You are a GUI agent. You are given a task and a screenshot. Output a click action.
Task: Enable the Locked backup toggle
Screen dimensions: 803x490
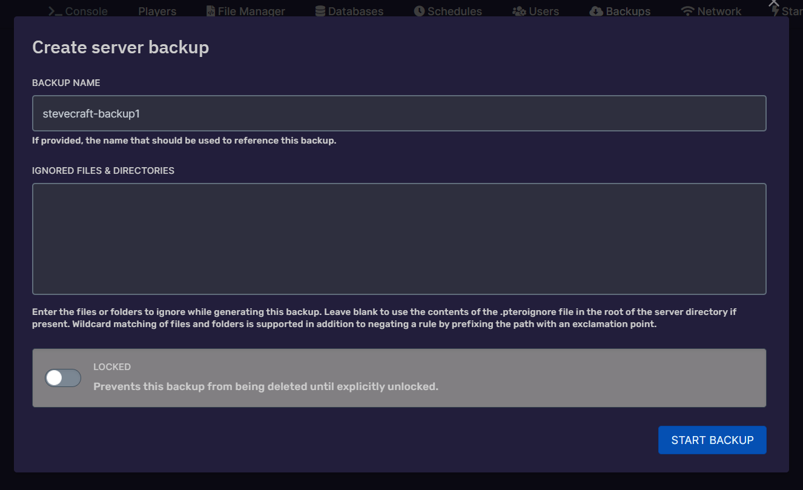[62, 377]
